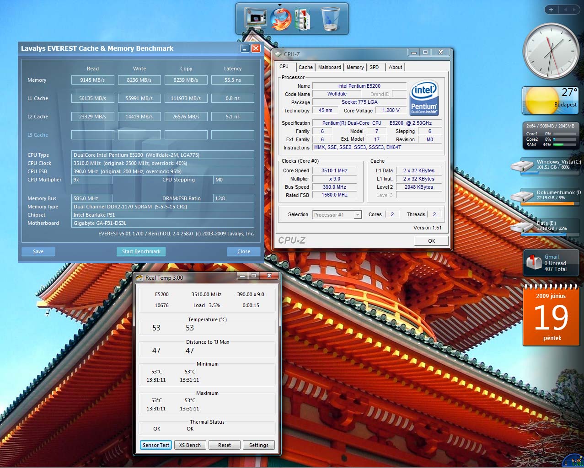Click the sidebar previous page arrow
Viewport: 584px width, 468px height.
point(565,9)
